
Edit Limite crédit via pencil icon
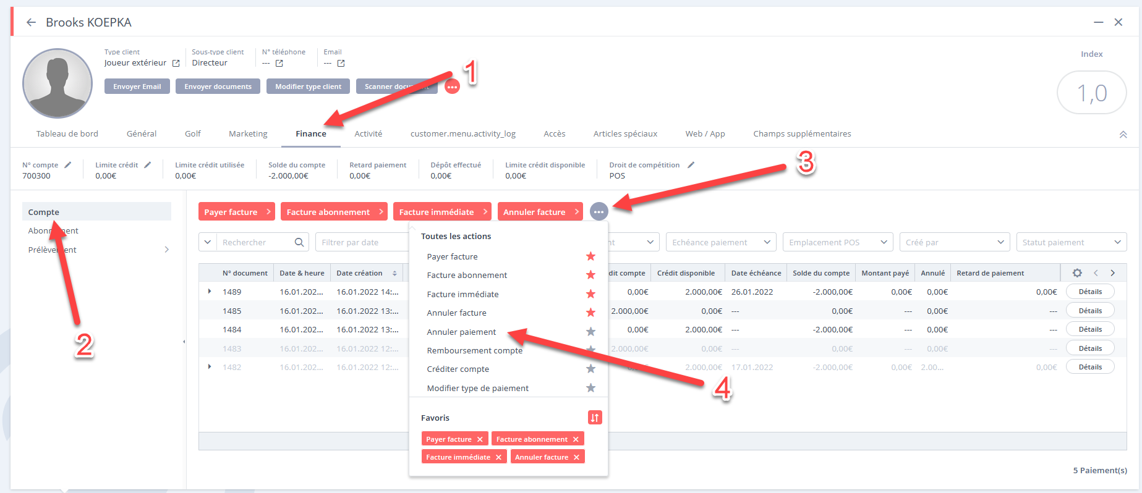tap(147, 165)
